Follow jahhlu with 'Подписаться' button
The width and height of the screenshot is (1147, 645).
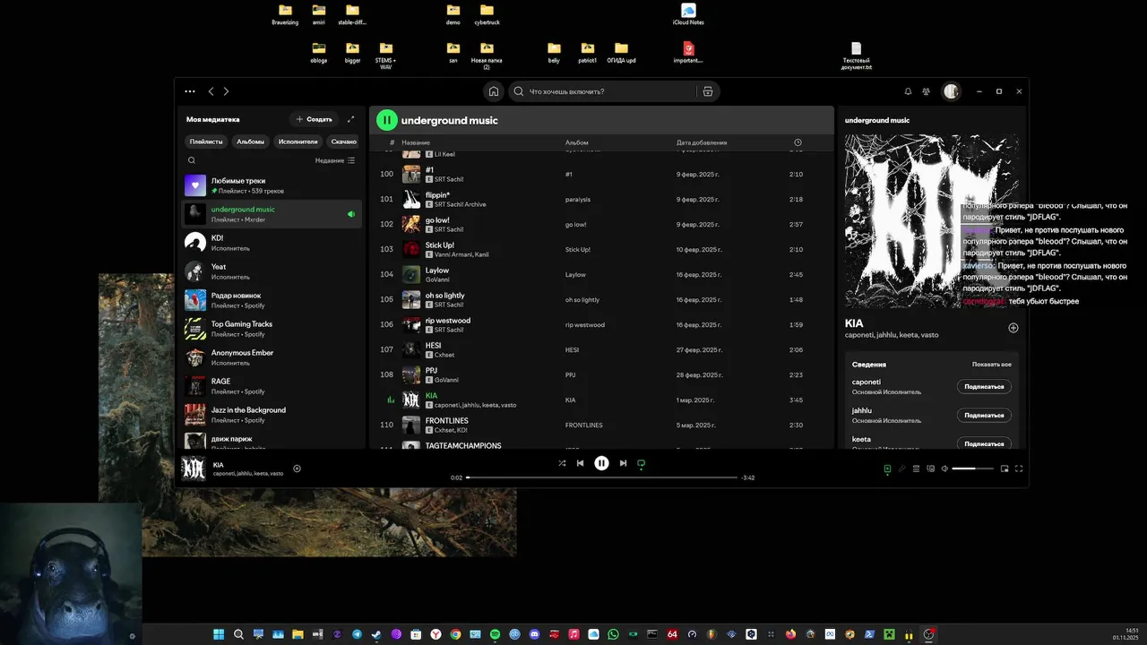click(985, 416)
